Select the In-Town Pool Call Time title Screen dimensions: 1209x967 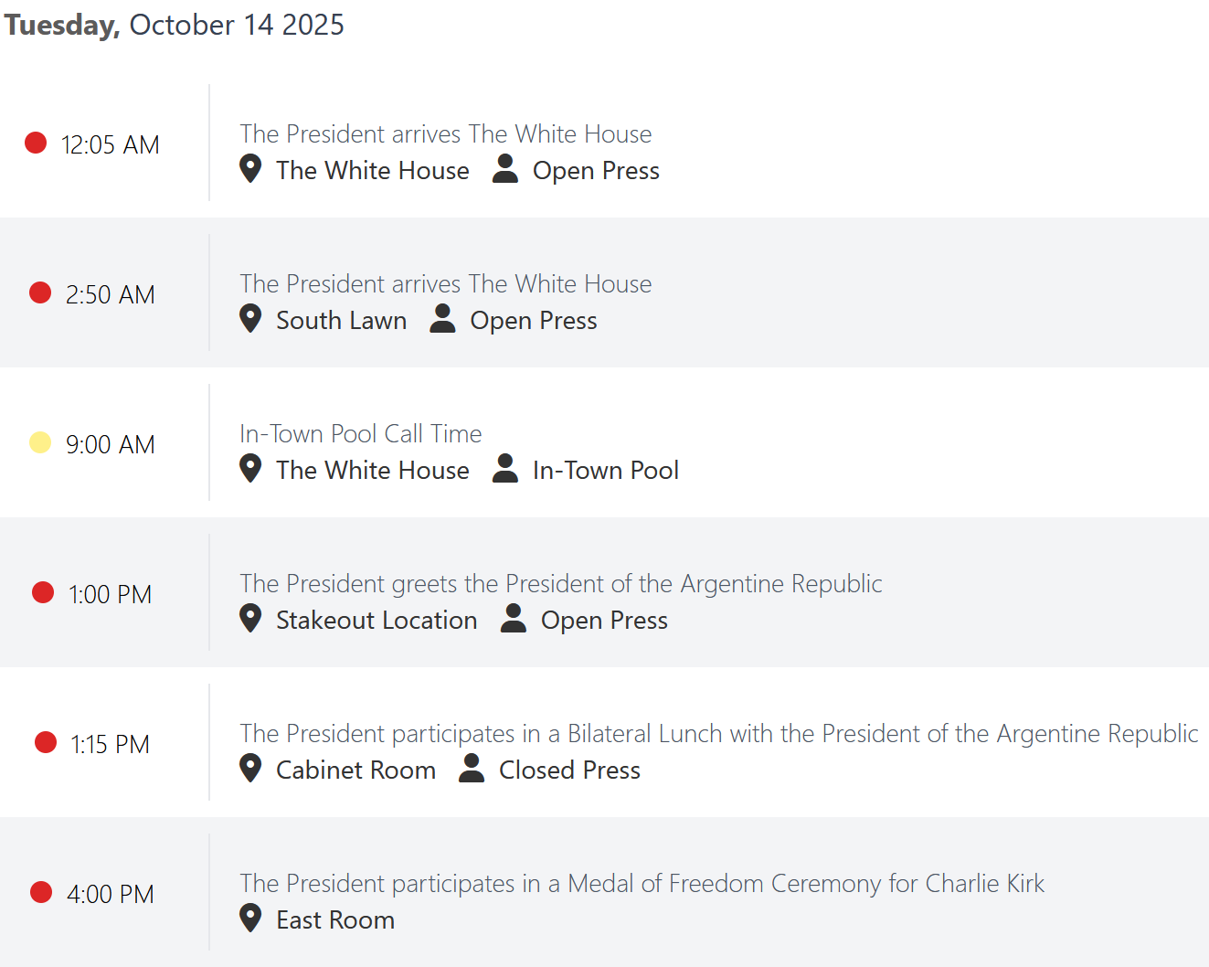coord(361,433)
